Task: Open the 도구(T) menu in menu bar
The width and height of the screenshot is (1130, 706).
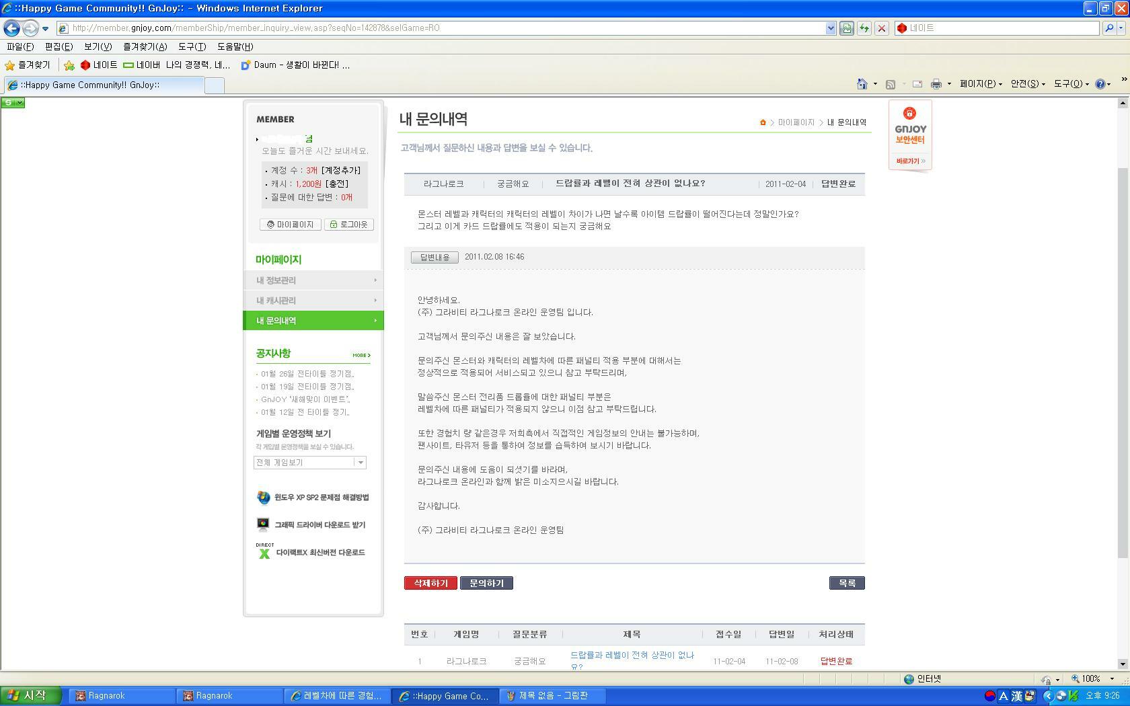Action: pos(192,46)
